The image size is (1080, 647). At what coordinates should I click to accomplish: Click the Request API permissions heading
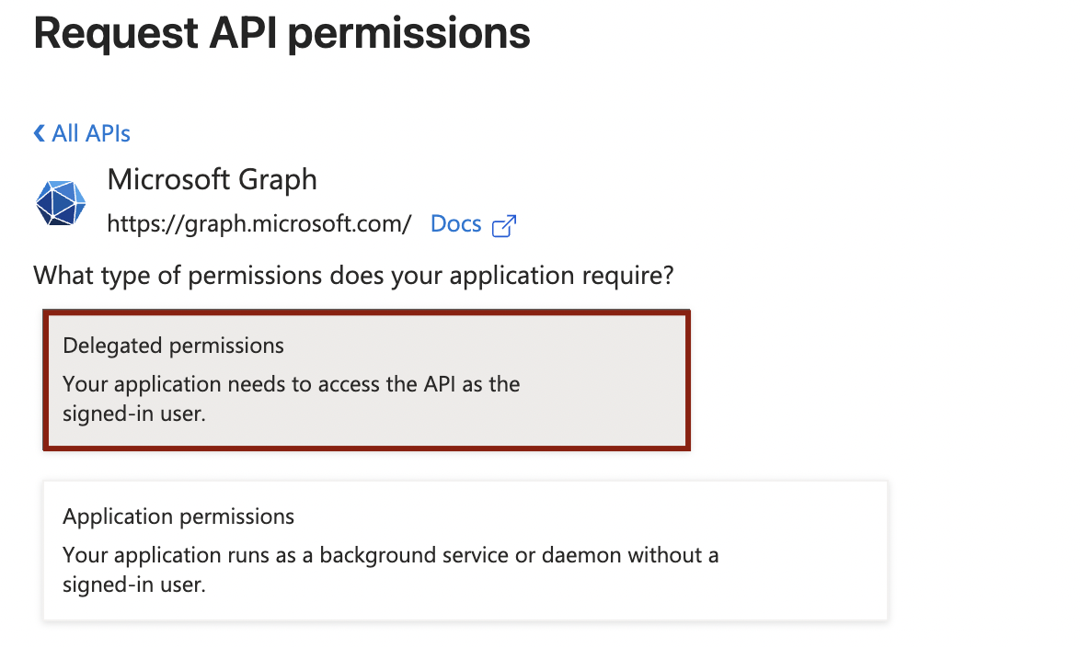point(281,33)
